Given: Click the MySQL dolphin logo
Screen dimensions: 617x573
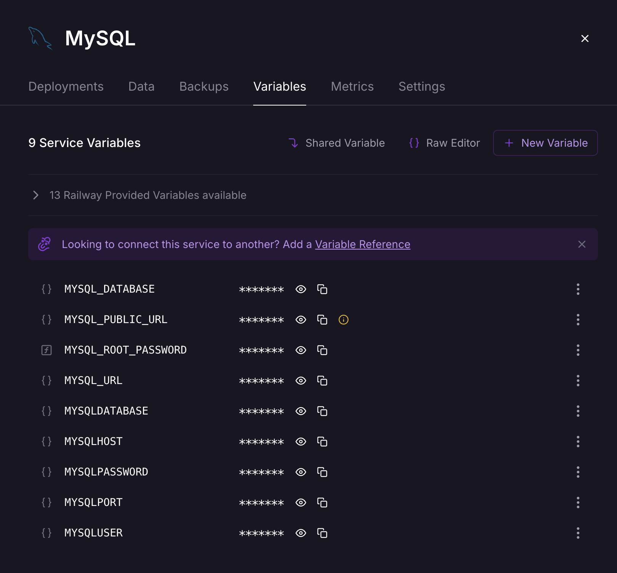Looking at the screenshot, I should tap(40, 38).
